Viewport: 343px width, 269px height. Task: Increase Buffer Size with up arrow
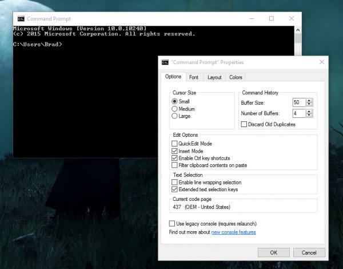(309, 101)
